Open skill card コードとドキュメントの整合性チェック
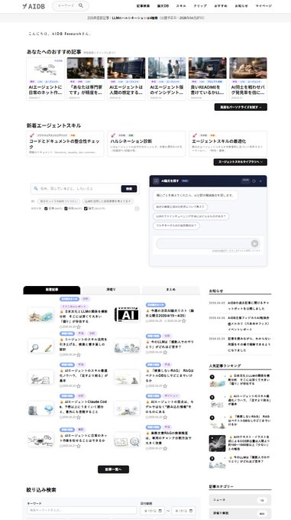Image resolution: width=291 pixels, height=520 pixels. click(65, 144)
